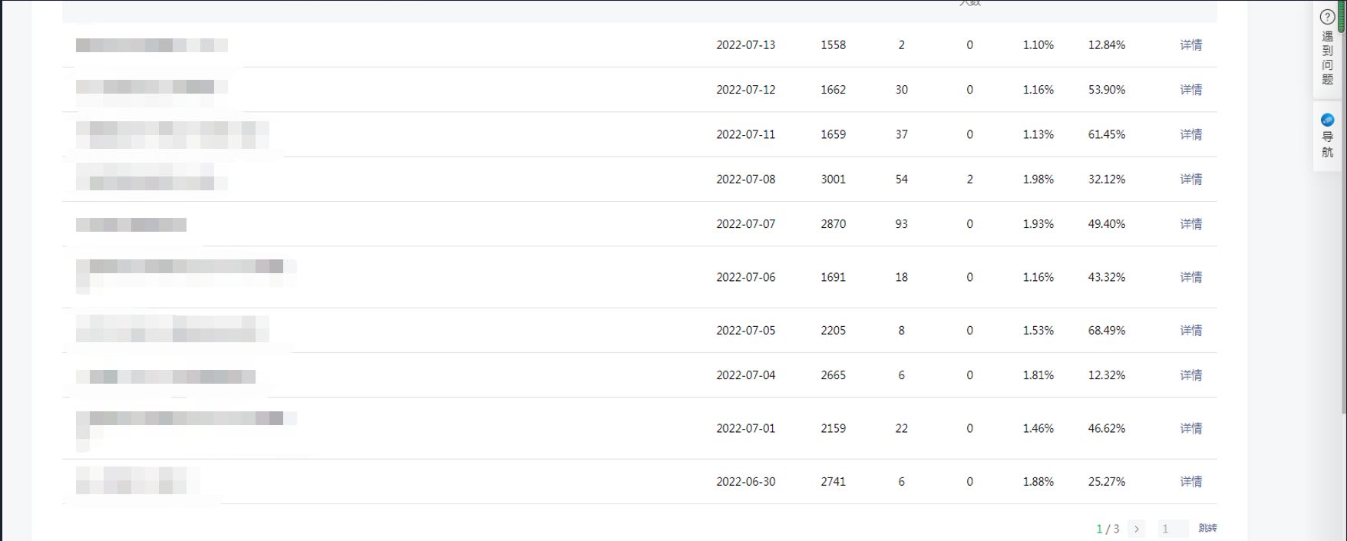Click the vertical scrollbar thumb
Screen dimensions: 1347x541
coord(1341,17)
